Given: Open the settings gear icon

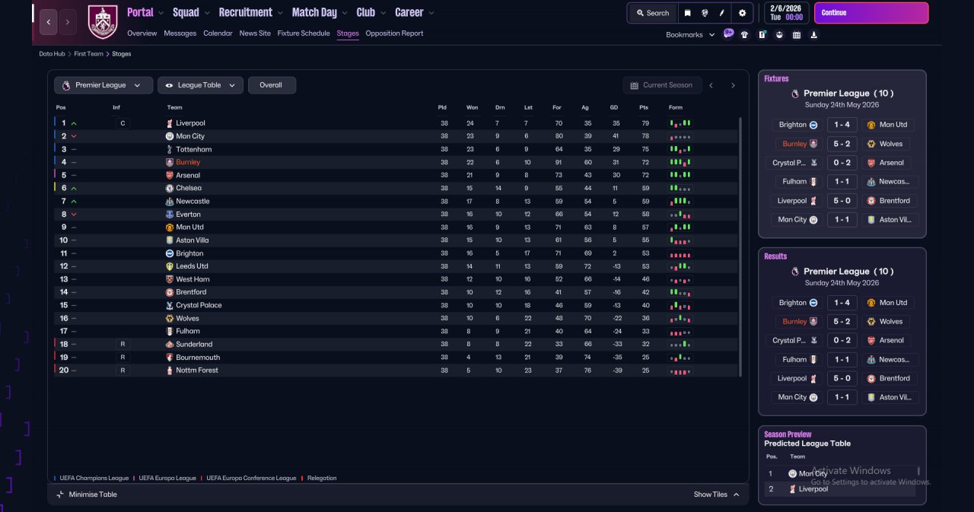Looking at the screenshot, I should [742, 13].
